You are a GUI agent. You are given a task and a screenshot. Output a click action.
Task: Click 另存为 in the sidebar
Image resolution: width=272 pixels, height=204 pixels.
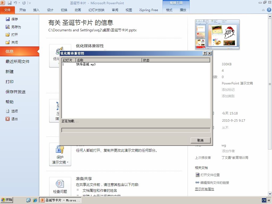pos(13,27)
